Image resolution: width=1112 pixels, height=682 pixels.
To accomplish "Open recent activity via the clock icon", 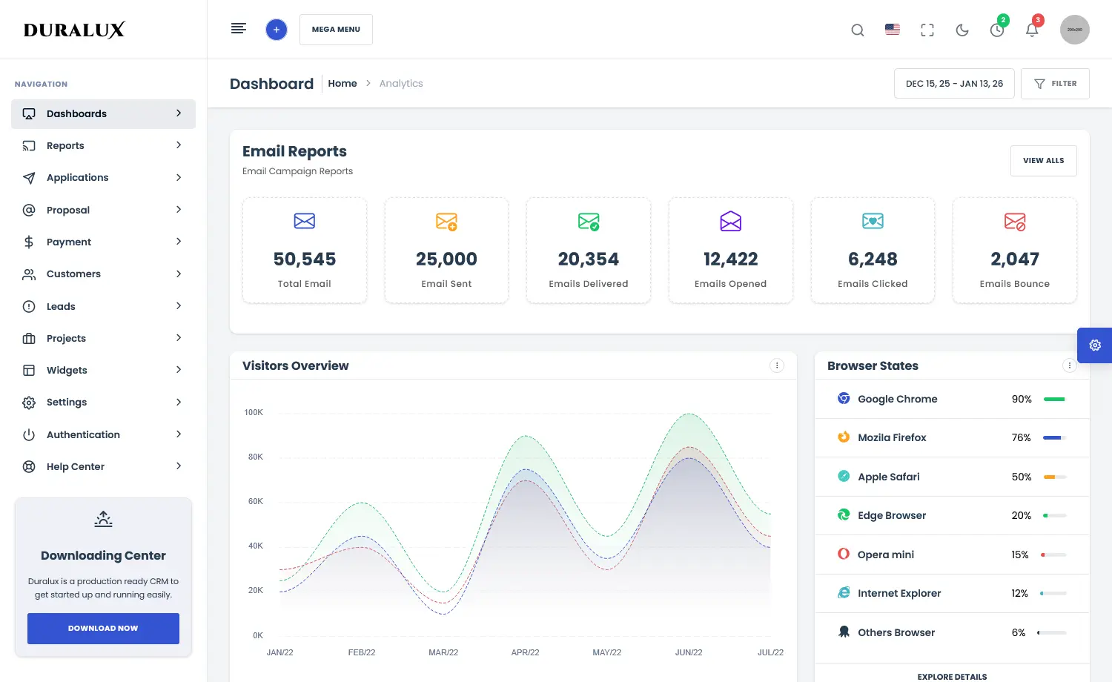I will (x=996, y=31).
